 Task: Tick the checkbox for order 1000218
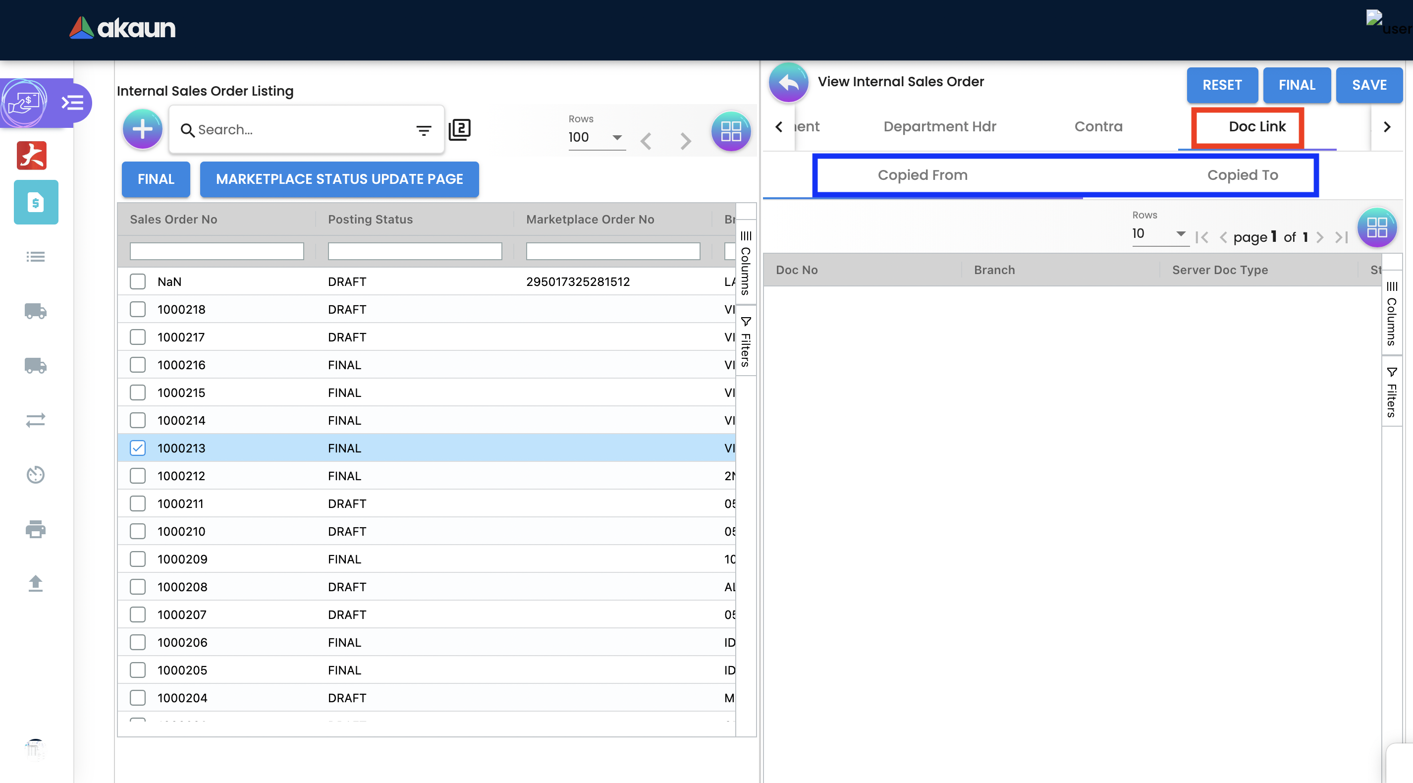[x=137, y=309]
